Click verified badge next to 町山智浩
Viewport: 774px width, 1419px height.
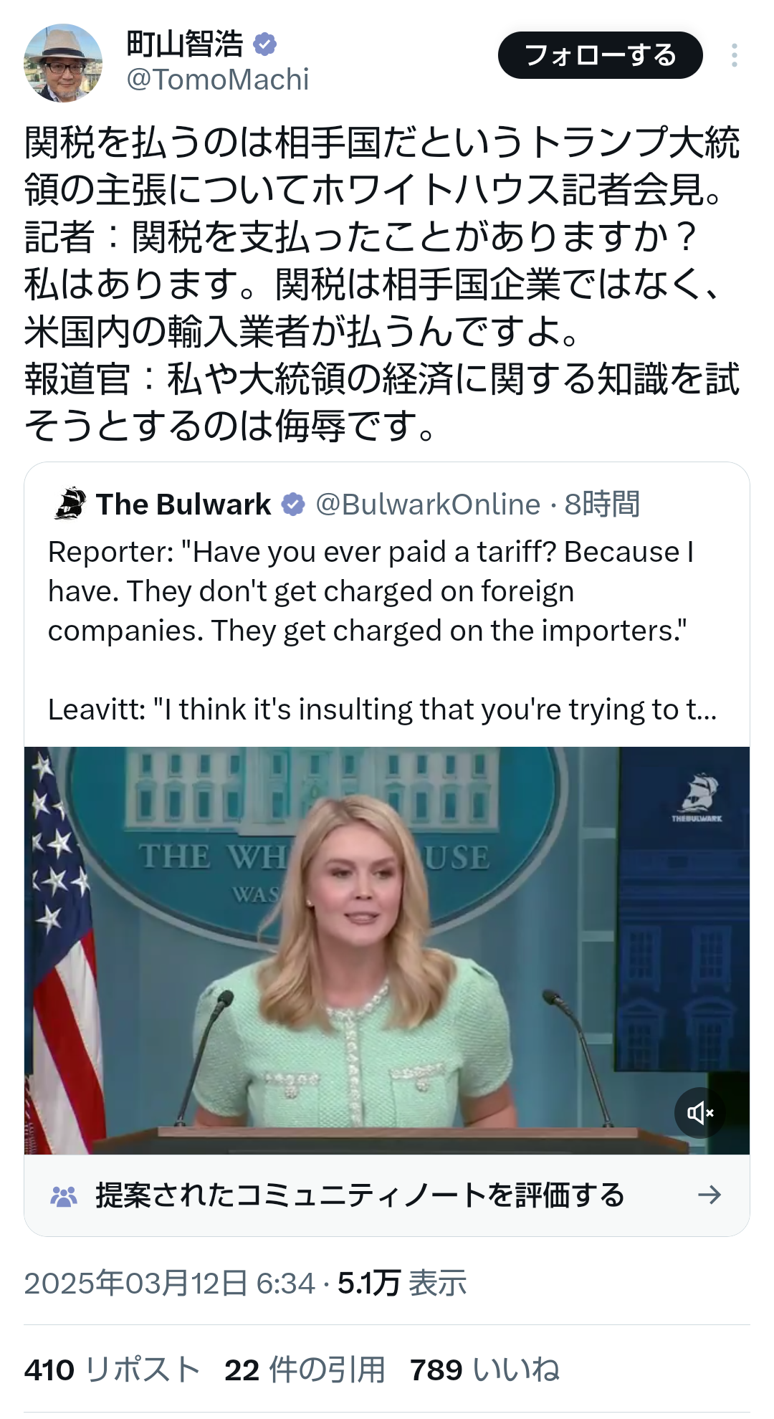click(x=265, y=44)
